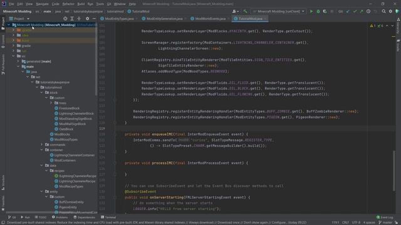This screenshot has width=401, height=225.
Task: Git push green arrow icon
Action: click(x=362, y=11)
